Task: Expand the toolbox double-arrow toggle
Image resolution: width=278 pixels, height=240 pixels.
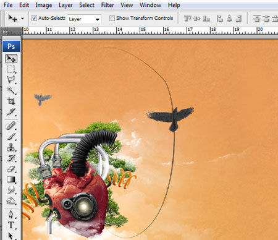Action: point(5,32)
